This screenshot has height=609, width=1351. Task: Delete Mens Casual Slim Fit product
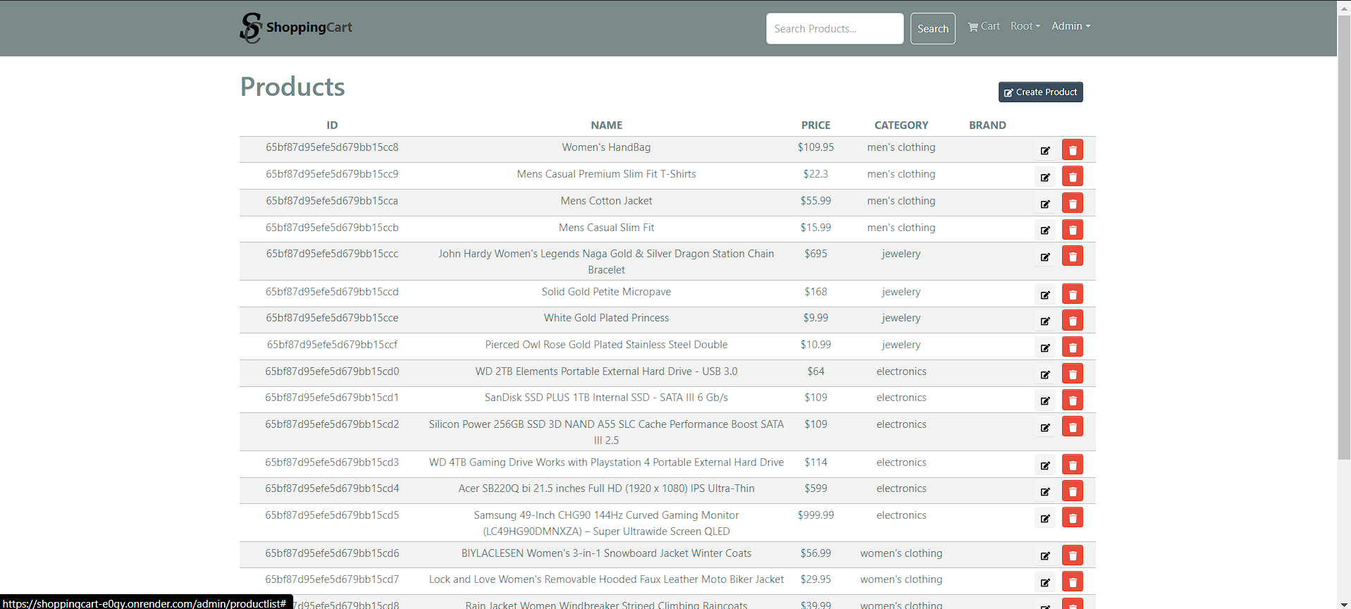click(x=1072, y=230)
